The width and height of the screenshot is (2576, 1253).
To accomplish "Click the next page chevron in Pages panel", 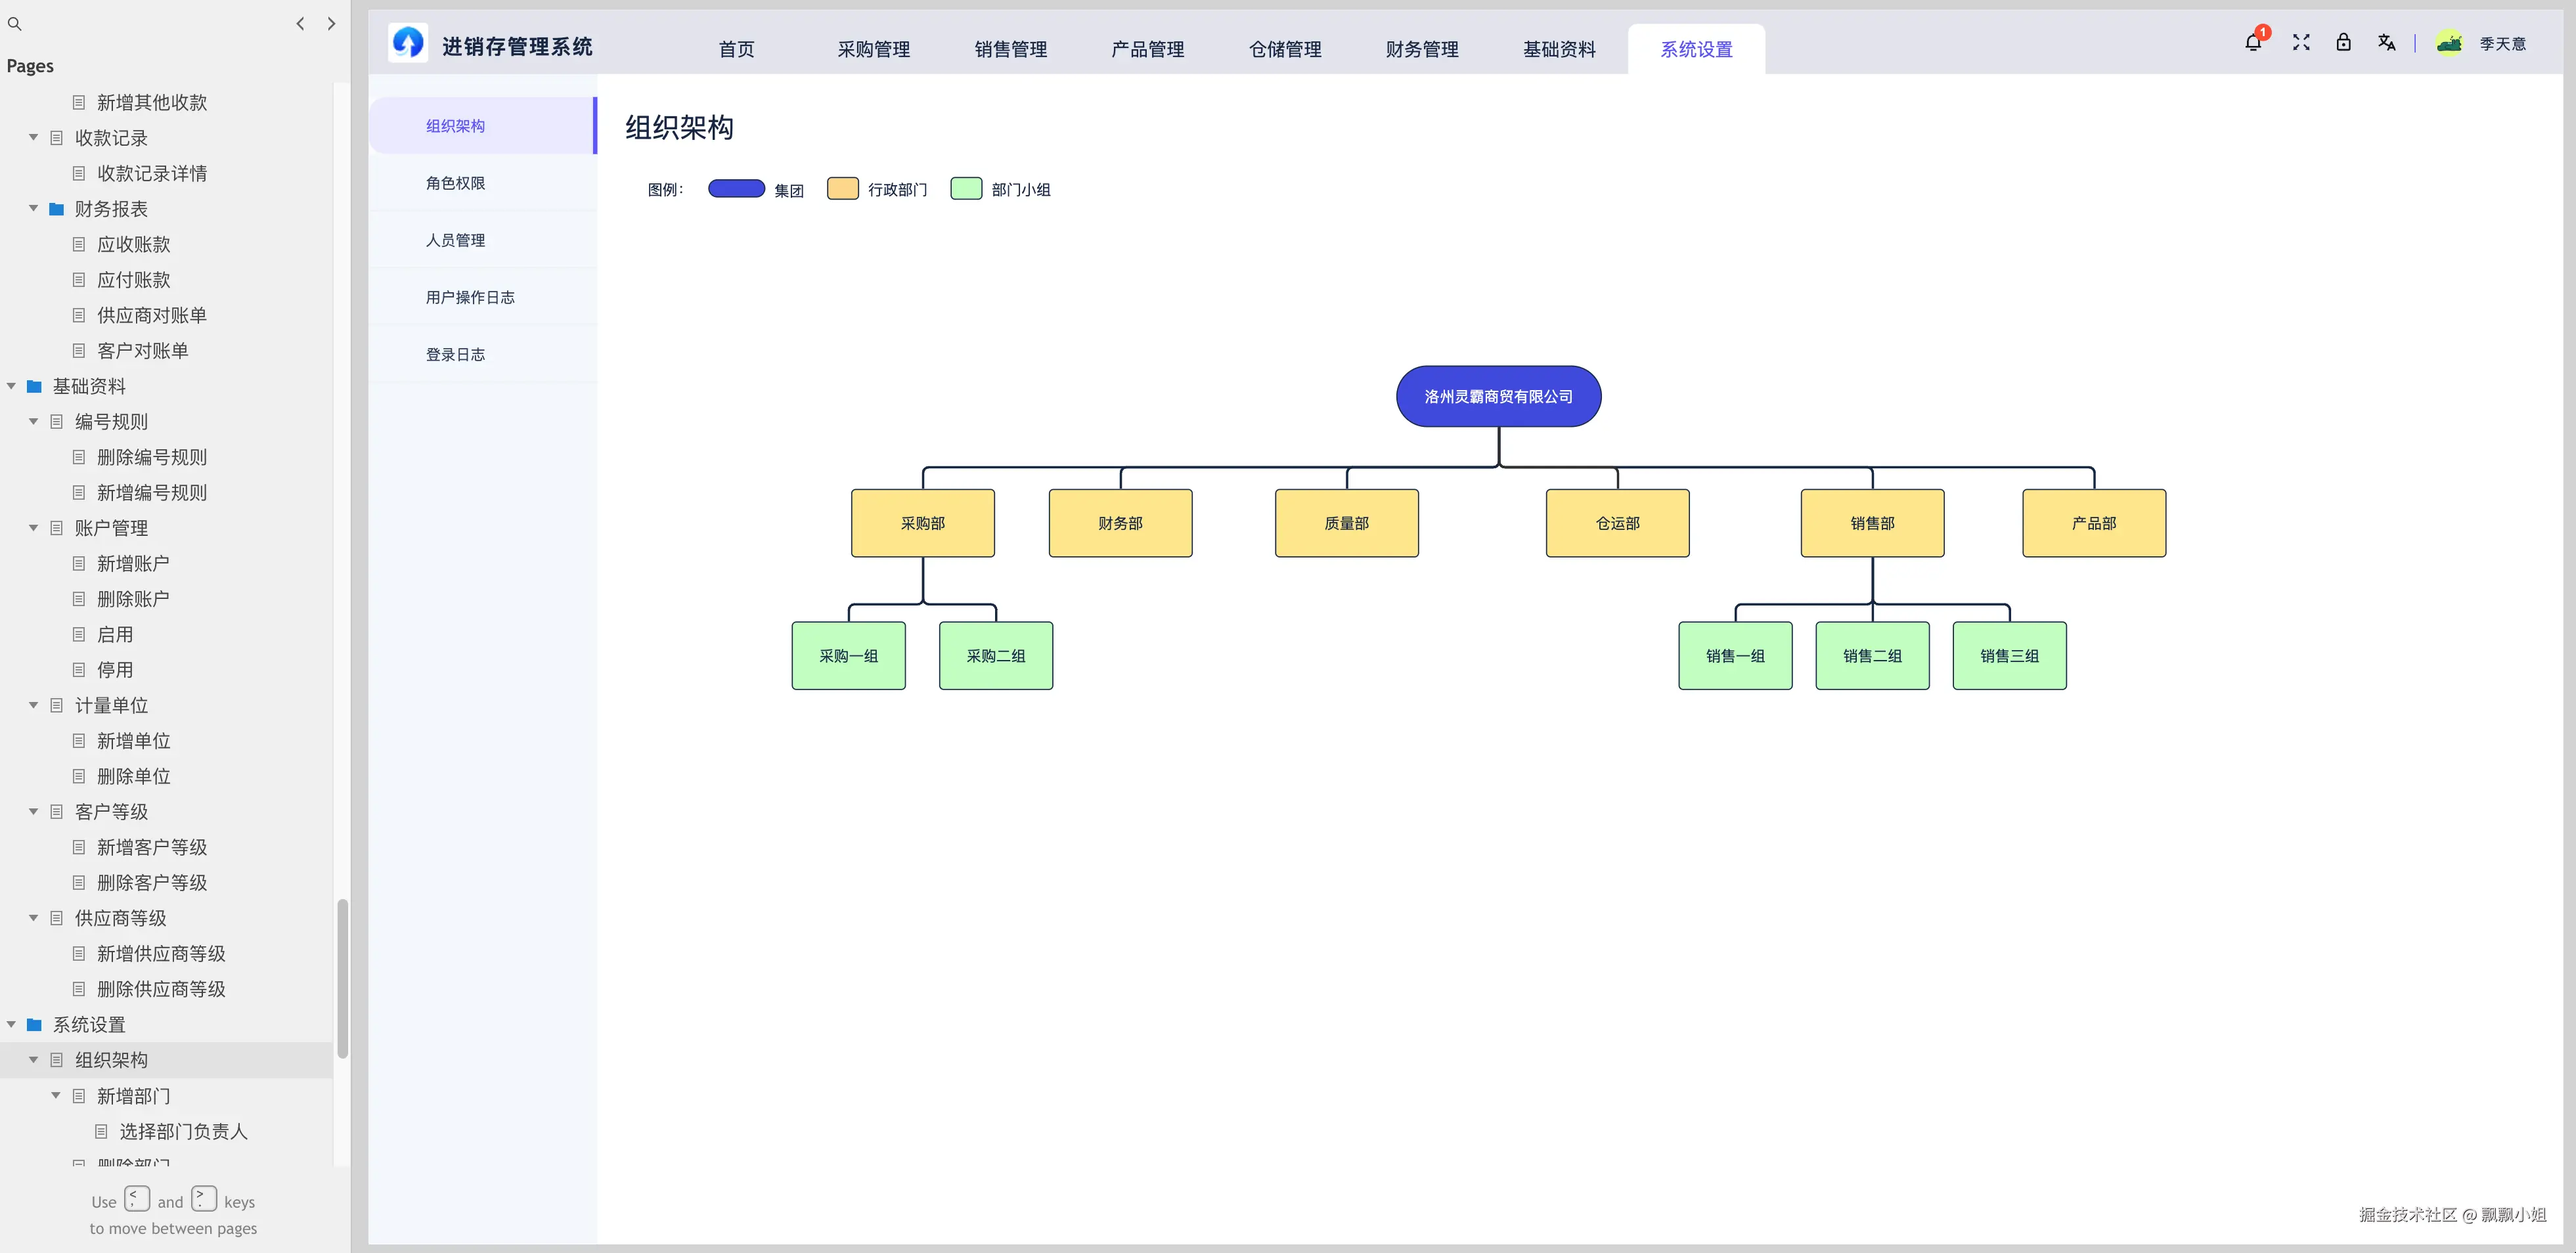I will (x=331, y=23).
